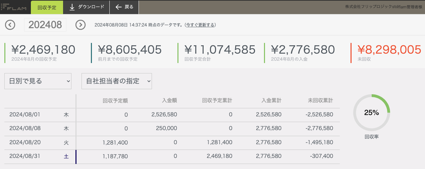Click the 火 weekday cell

pyautogui.click(x=66, y=143)
